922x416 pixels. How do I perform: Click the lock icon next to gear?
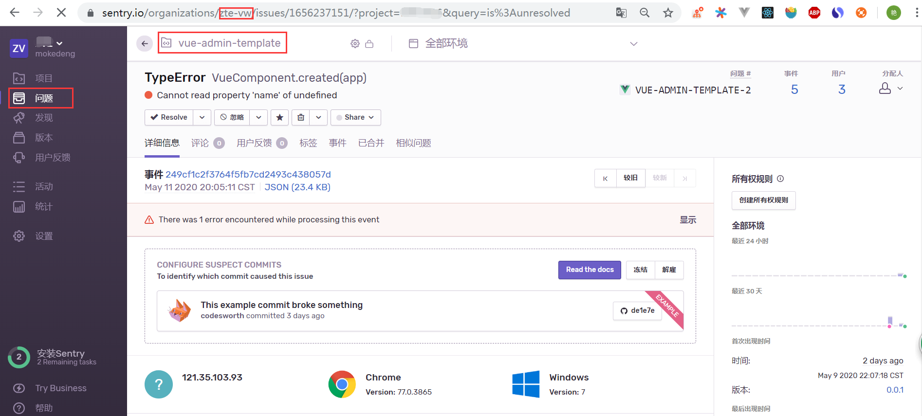(369, 44)
